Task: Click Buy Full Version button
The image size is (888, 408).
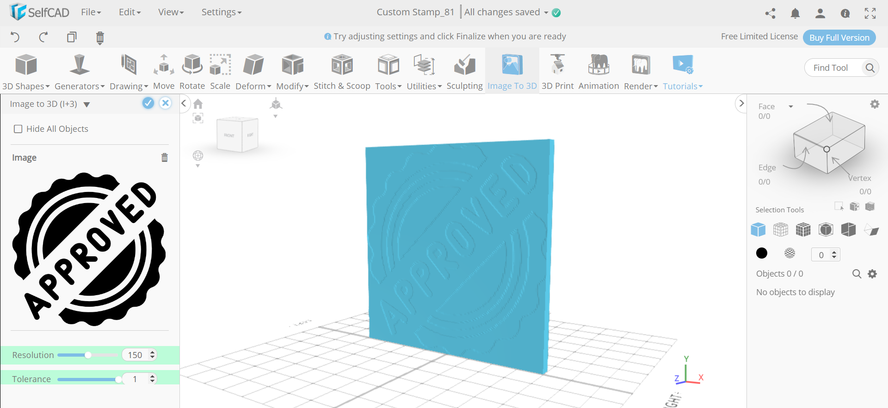Action: (x=839, y=37)
